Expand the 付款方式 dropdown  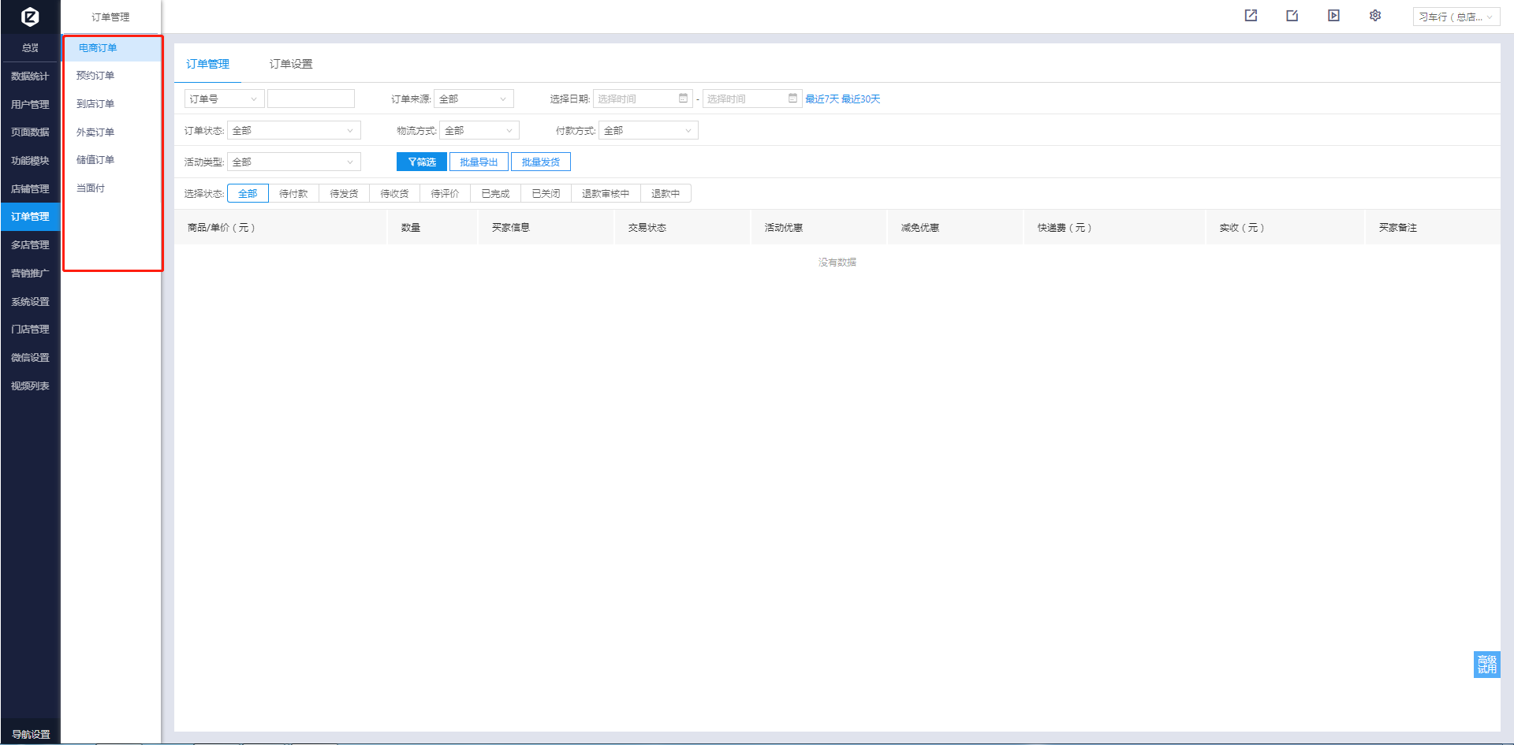[x=647, y=131]
